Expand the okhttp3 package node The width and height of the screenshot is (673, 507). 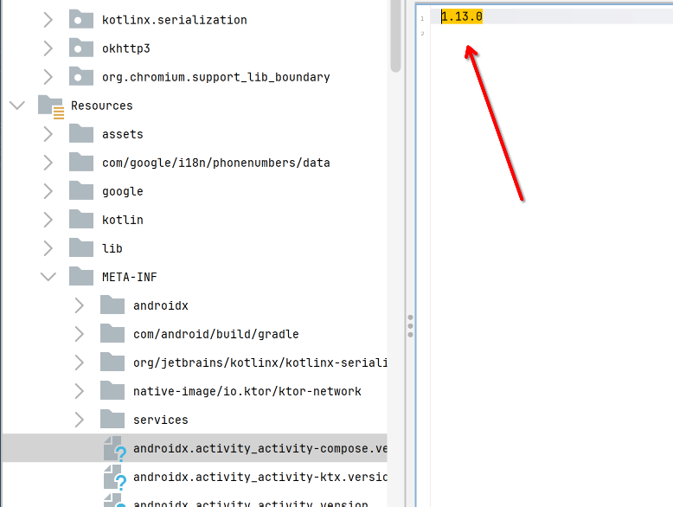click(48, 48)
